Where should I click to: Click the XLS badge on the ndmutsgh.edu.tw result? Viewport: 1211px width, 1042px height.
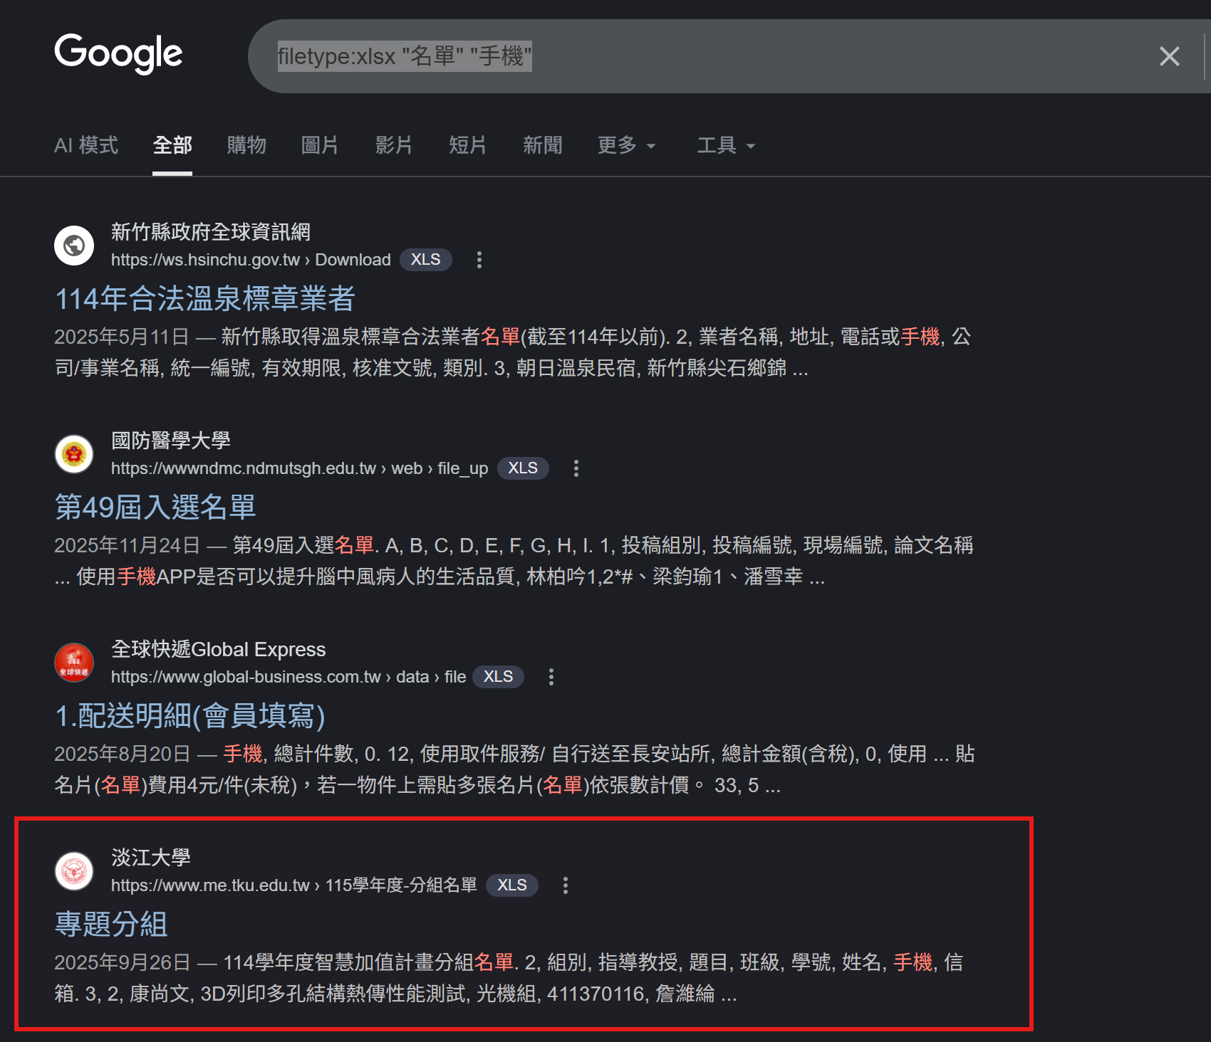click(x=523, y=468)
